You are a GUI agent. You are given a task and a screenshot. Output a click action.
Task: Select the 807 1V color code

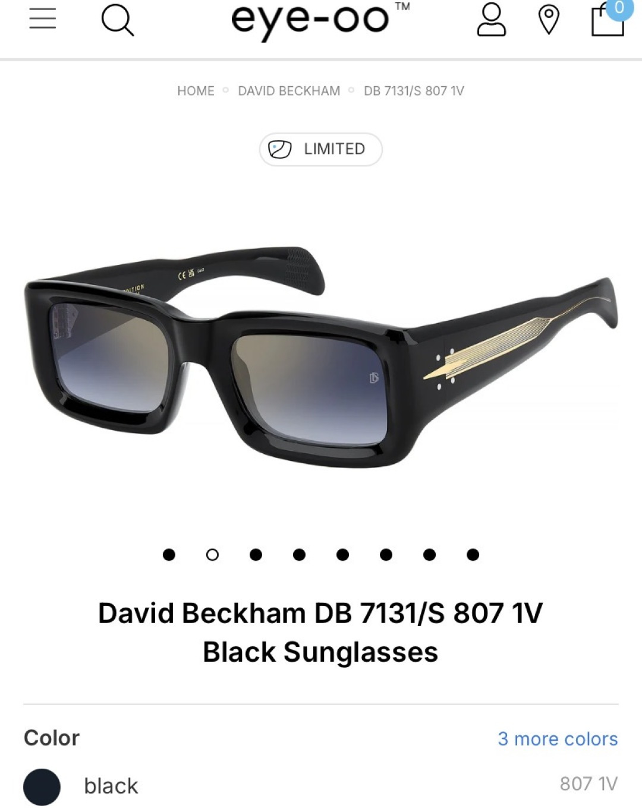click(588, 784)
